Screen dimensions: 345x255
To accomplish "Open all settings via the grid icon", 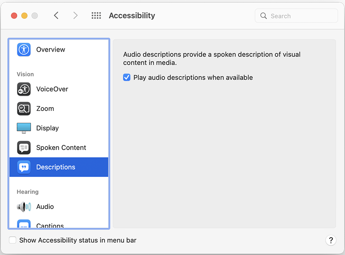I will (96, 15).
